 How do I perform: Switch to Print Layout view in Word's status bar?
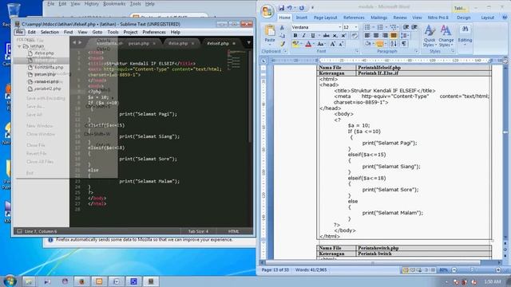pos(406,270)
